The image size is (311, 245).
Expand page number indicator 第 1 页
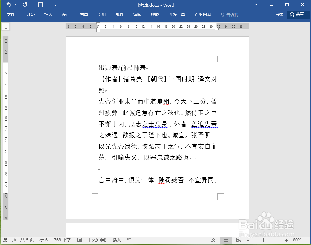[12, 240]
